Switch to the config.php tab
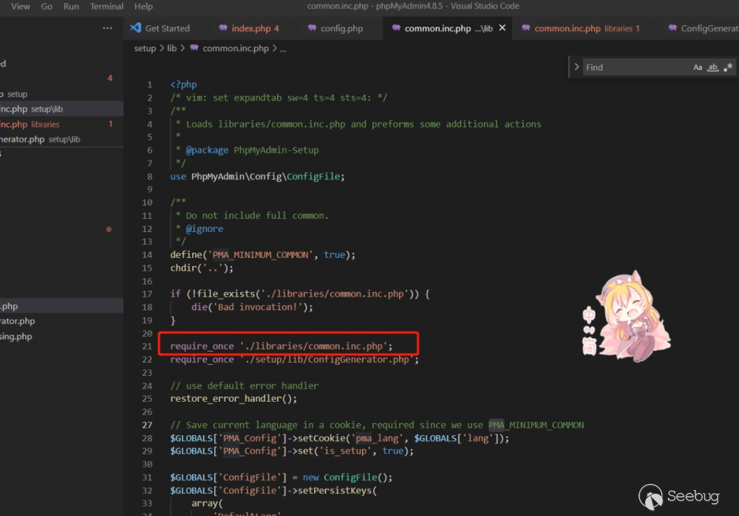 pyautogui.click(x=341, y=29)
